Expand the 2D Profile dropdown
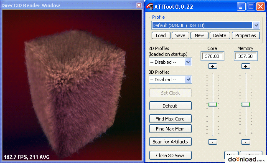The height and width of the screenshot is (163, 267). (x=188, y=62)
